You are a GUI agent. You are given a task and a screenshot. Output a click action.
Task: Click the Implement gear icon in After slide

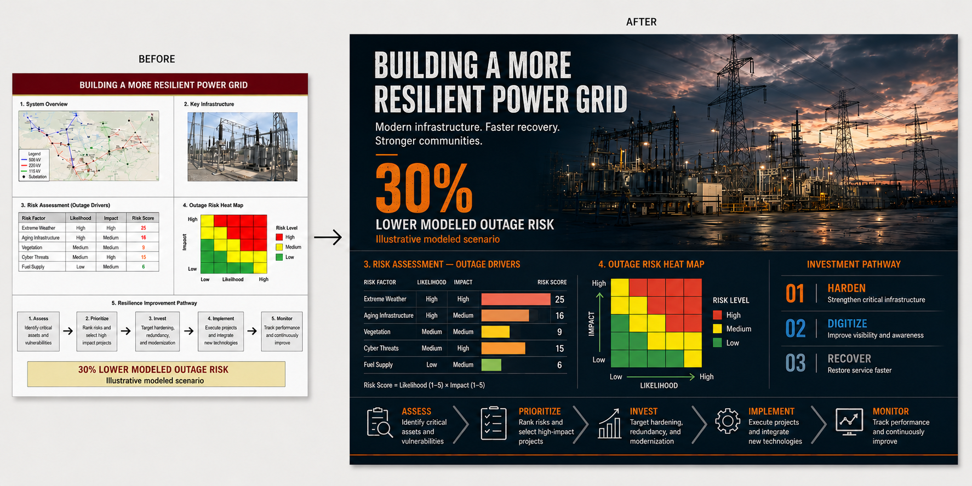(x=728, y=421)
